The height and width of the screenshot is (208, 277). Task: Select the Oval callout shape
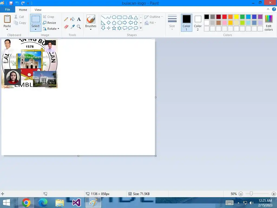click(x=130, y=28)
